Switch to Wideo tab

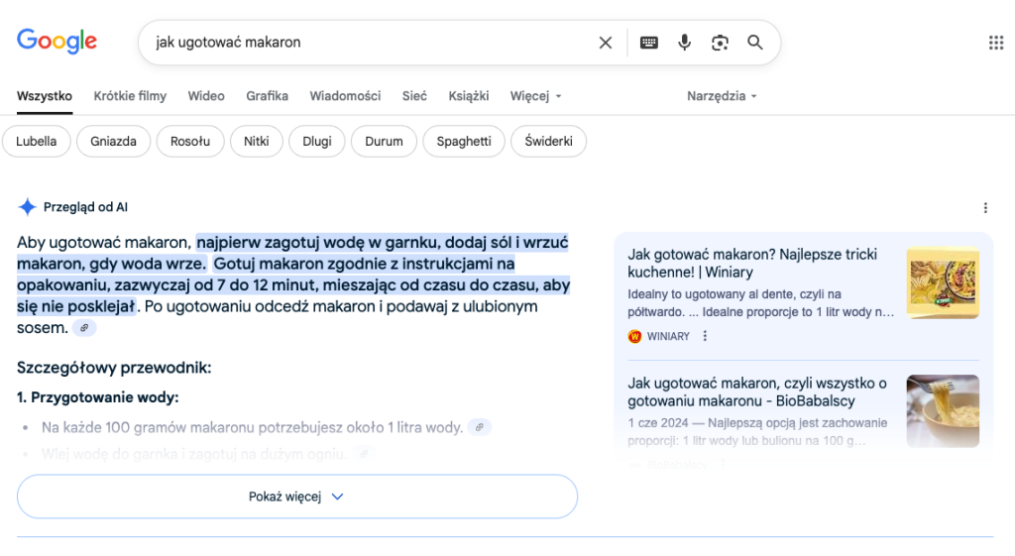click(206, 96)
